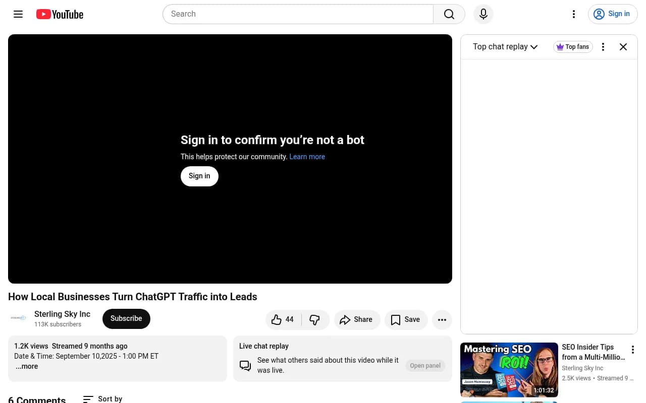Open options menu for SEO Insider Tips video
This screenshot has width=646, height=403.
coord(633,350)
